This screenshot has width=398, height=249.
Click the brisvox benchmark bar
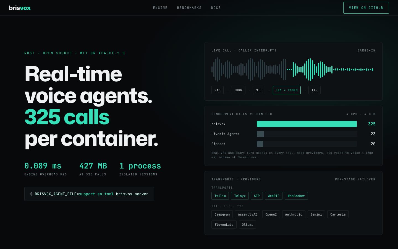point(307,124)
